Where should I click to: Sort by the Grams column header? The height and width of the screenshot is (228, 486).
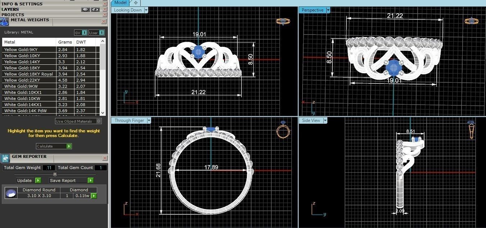click(65, 42)
